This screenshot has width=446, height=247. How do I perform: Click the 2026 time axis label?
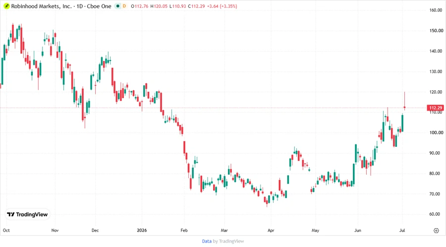[x=142, y=230]
